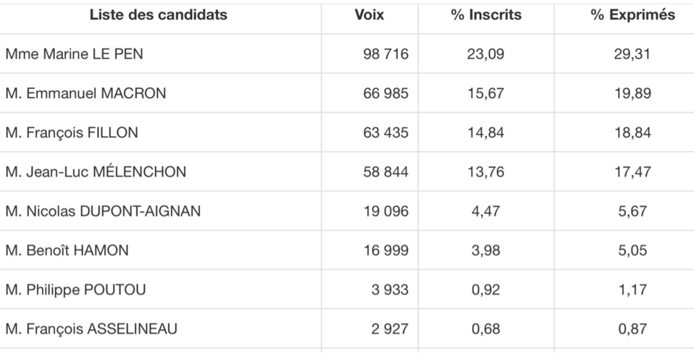Select the 17,47 % Exprimés value

632,172
